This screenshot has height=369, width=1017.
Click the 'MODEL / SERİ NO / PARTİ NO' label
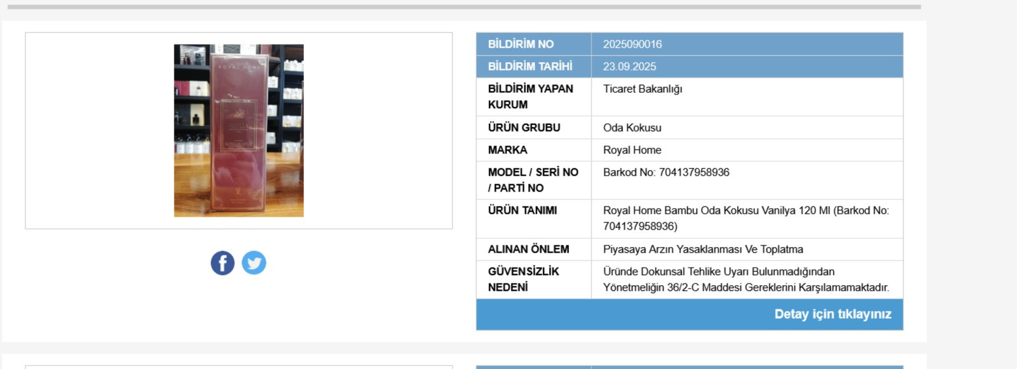click(533, 180)
